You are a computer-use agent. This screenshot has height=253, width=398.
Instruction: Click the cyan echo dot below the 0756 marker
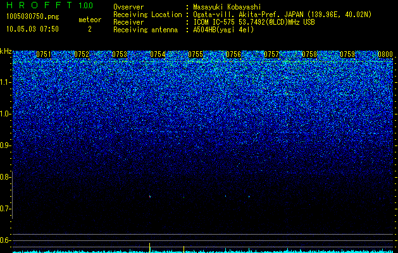click(x=225, y=196)
